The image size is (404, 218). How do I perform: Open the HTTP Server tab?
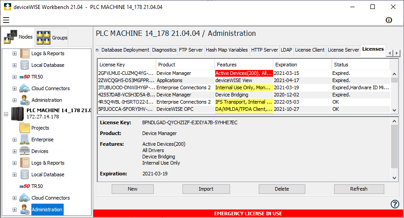(265, 50)
